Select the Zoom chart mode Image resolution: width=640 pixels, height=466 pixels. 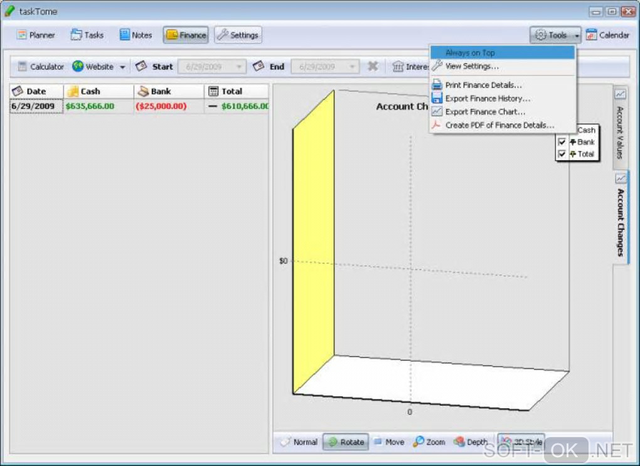click(x=429, y=442)
